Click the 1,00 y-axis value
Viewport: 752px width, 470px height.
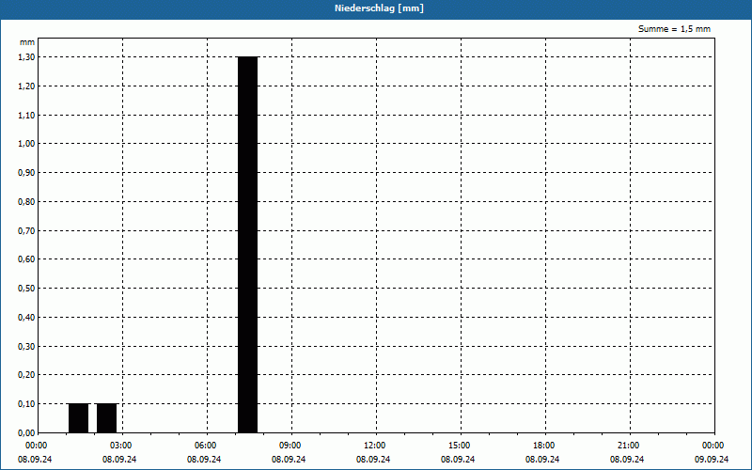26,144
